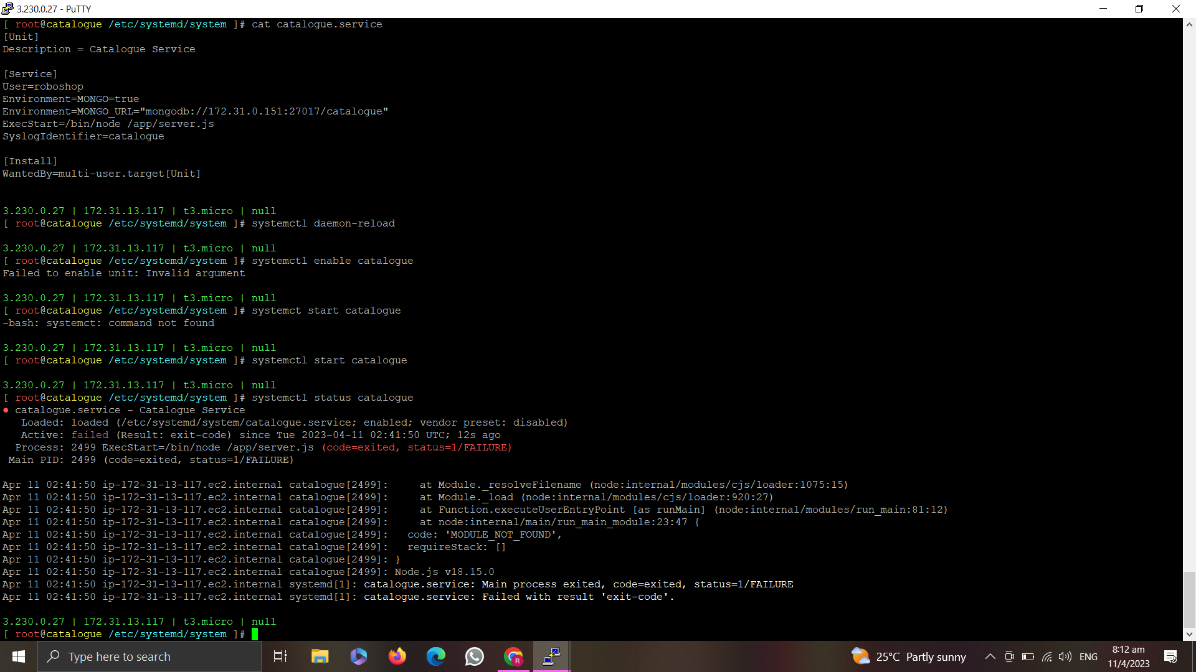Switch input language via the ENG indicator
The width and height of the screenshot is (1196, 672).
coord(1088,656)
